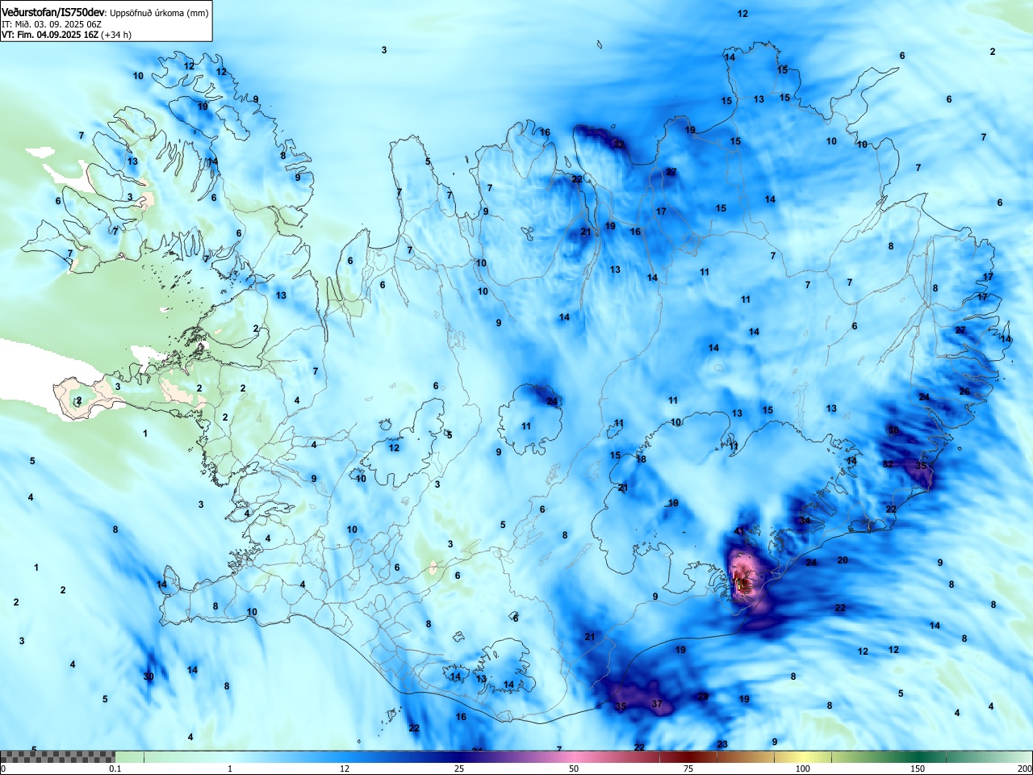1033x775 pixels.
Task: Click the 100 tick label on the colour scale
Action: [802, 769]
